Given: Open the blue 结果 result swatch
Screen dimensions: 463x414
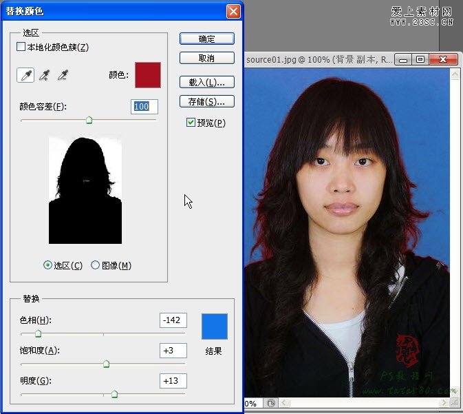Looking at the screenshot, I should 214,327.
